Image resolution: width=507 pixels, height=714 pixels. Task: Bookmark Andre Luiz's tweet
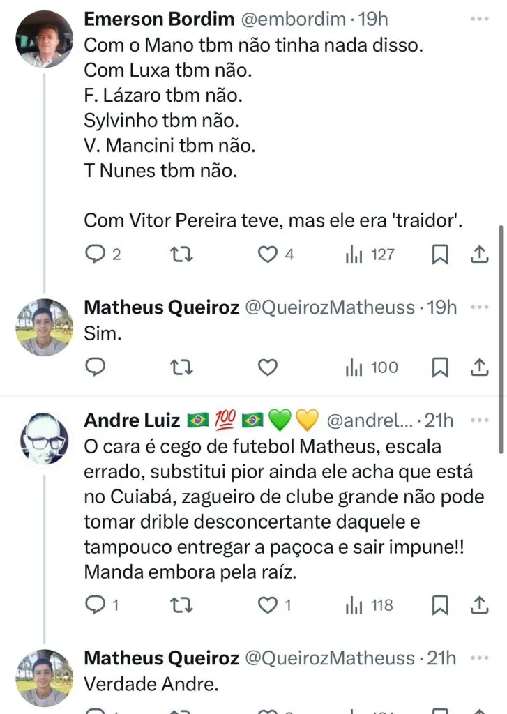tap(440, 605)
